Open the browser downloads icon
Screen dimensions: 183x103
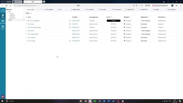pyautogui.click(x=181, y=5)
